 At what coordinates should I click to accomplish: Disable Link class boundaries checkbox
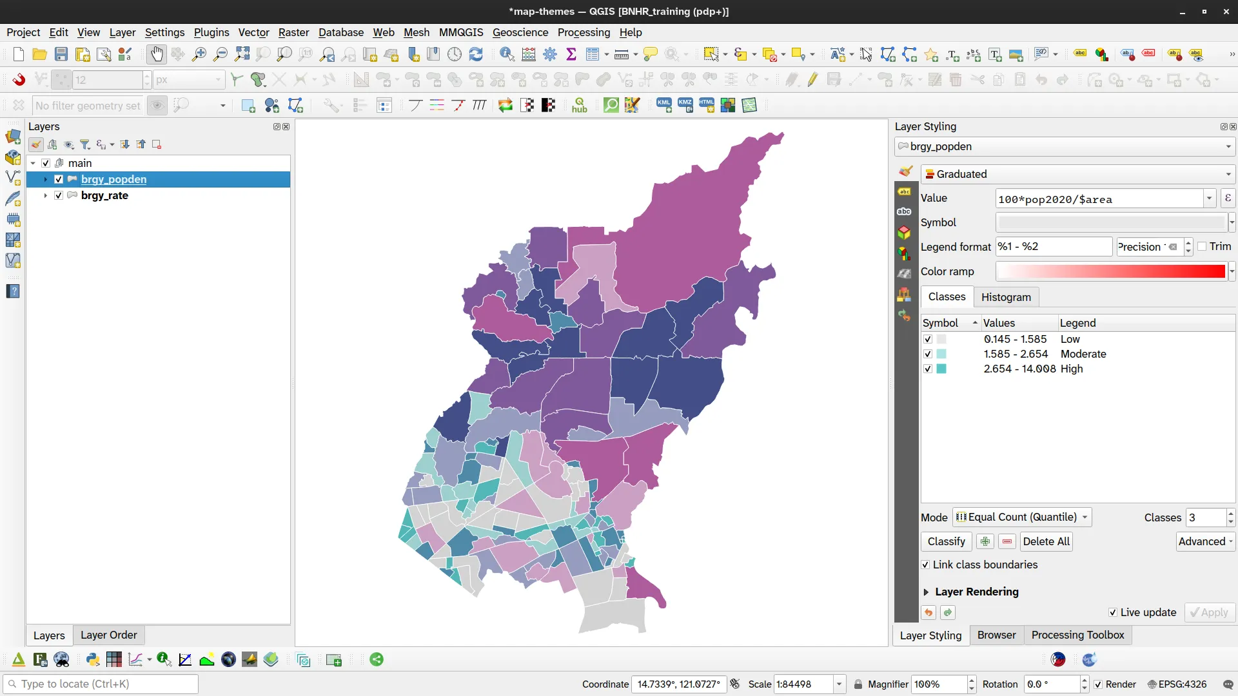[x=925, y=565]
